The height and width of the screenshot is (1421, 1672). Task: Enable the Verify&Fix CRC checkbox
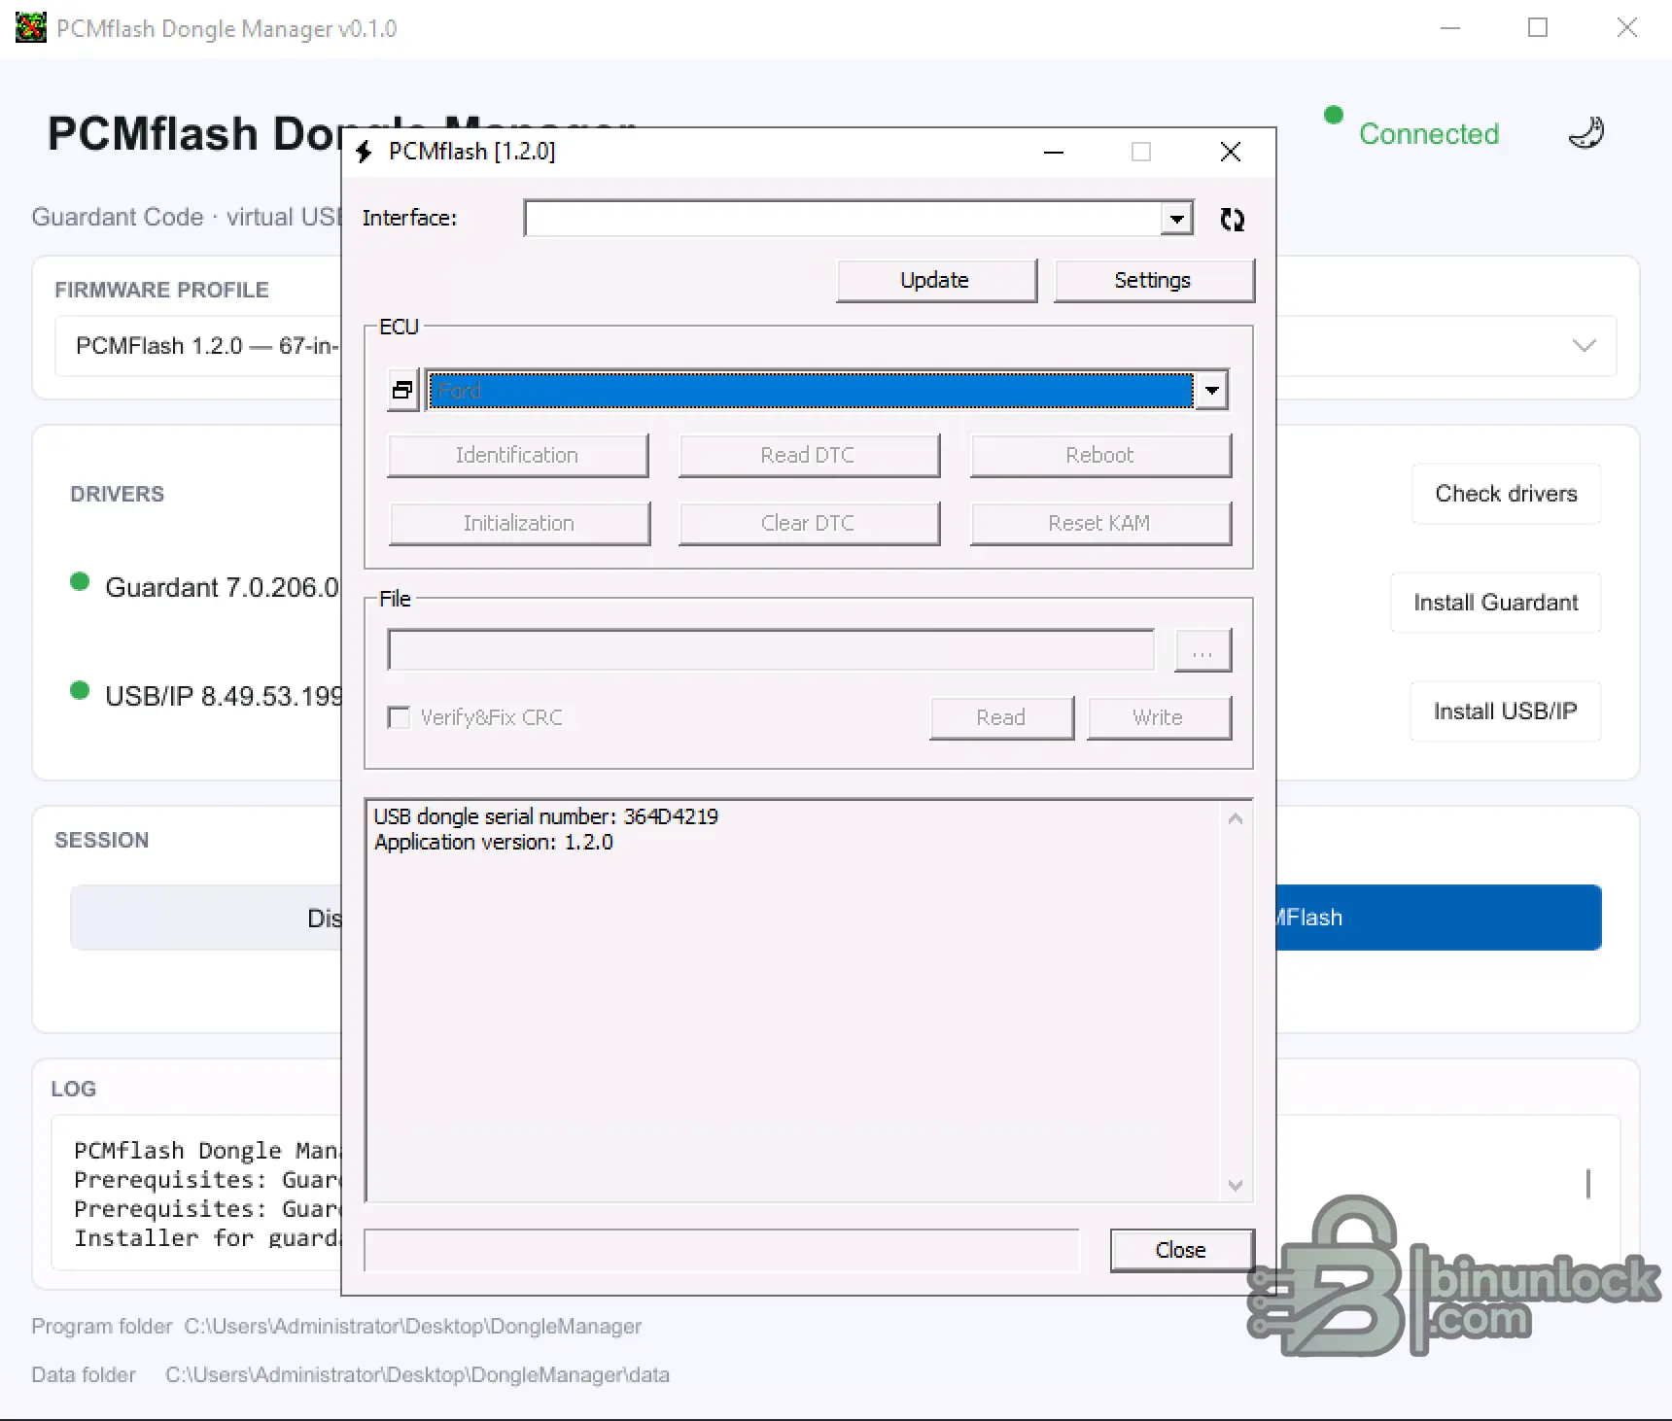[x=399, y=717]
